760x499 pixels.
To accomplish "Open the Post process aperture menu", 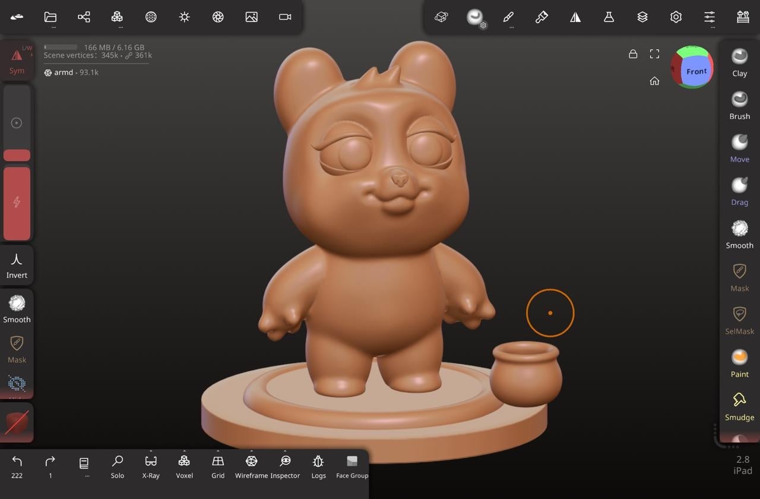I will coord(218,17).
